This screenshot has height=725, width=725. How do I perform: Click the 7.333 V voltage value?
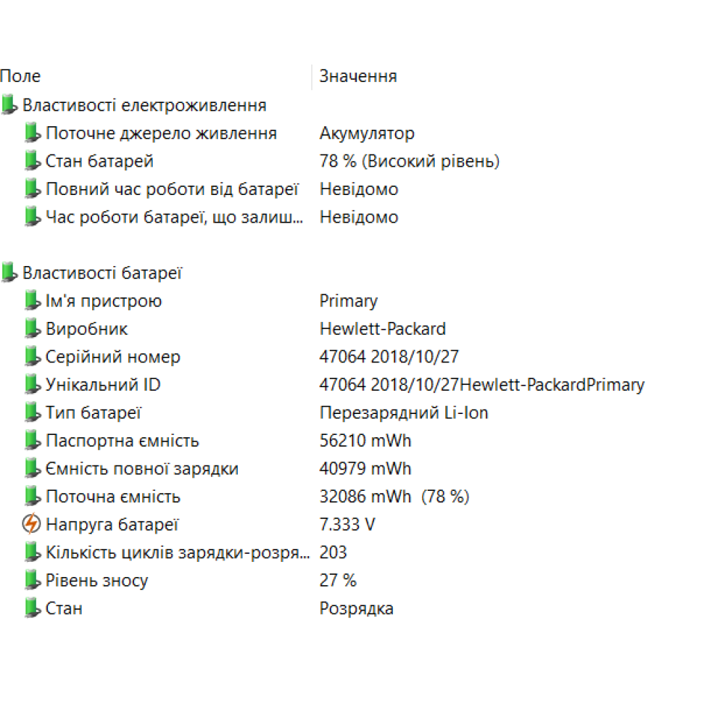click(347, 525)
